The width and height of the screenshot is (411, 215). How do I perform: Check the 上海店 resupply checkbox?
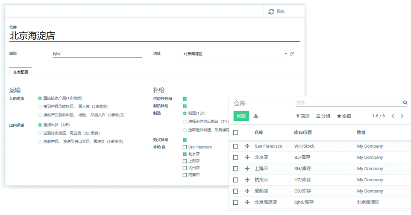pos(185,161)
